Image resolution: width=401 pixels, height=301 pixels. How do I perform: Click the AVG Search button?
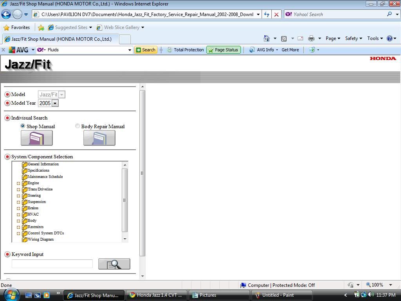[x=146, y=50]
